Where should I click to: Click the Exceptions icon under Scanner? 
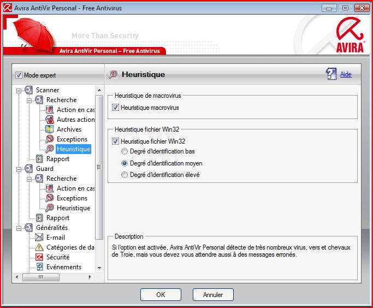[x=50, y=139]
